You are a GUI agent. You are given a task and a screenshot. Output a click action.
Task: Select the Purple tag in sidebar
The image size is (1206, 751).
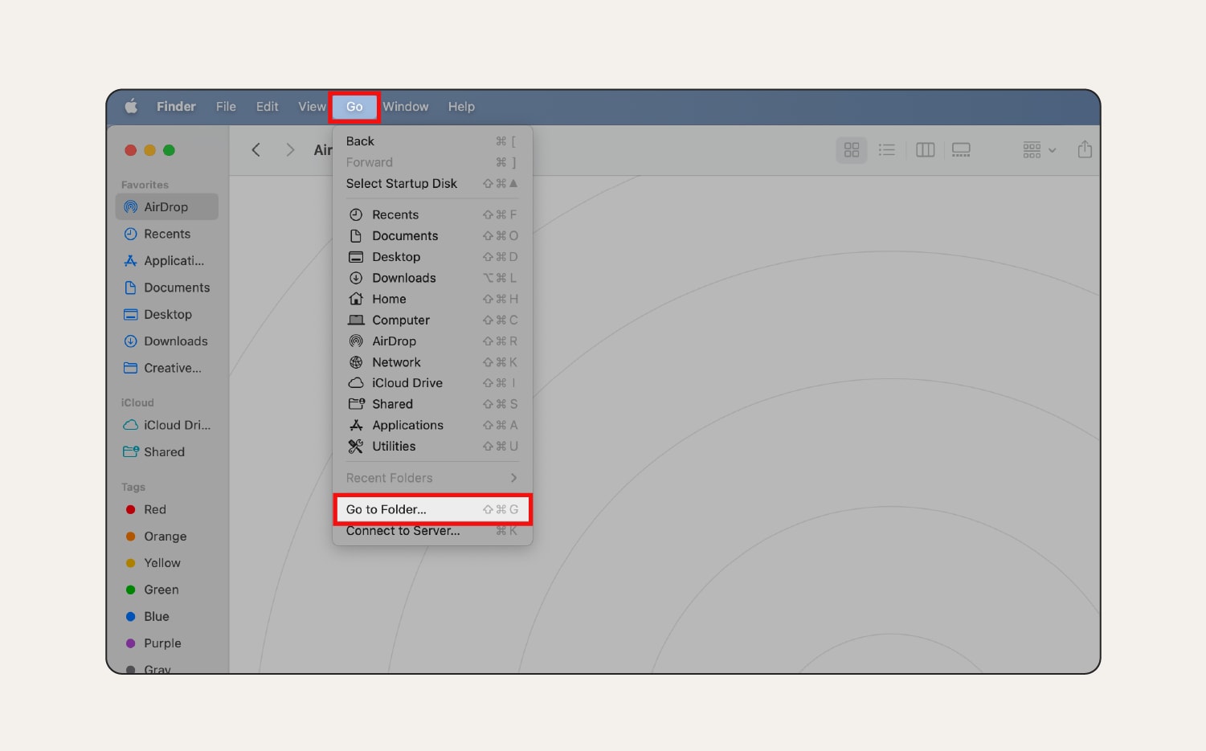(162, 643)
